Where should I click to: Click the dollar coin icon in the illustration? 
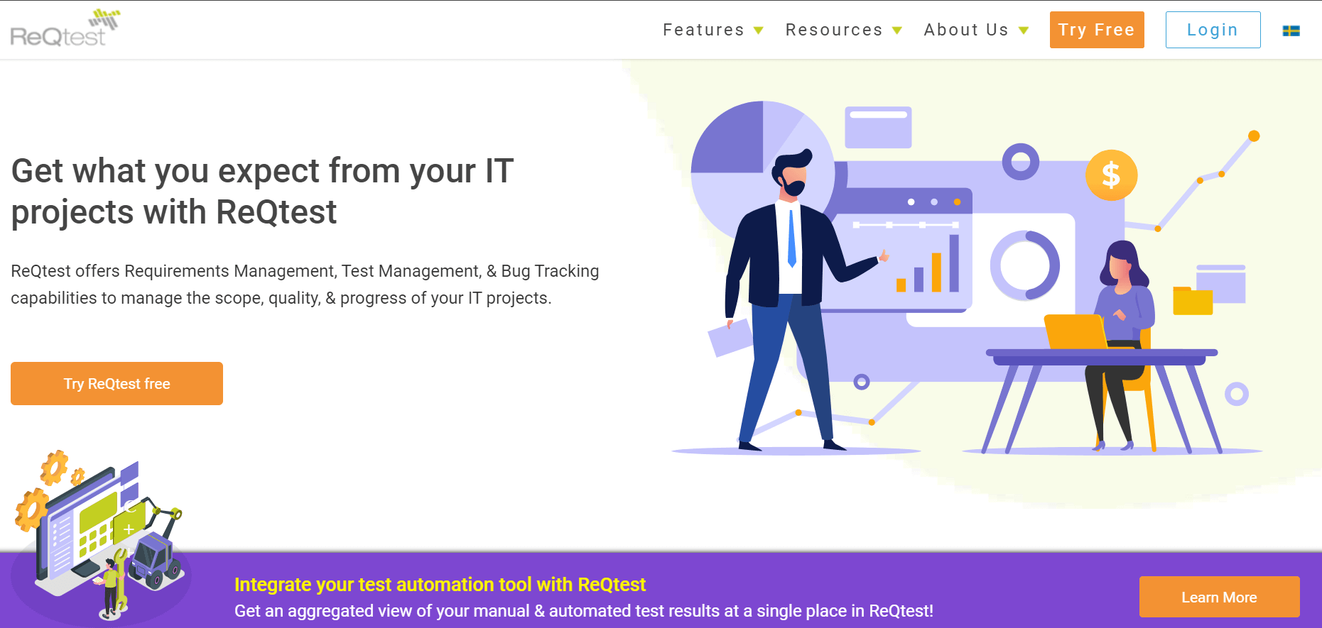pos(1111,175)
